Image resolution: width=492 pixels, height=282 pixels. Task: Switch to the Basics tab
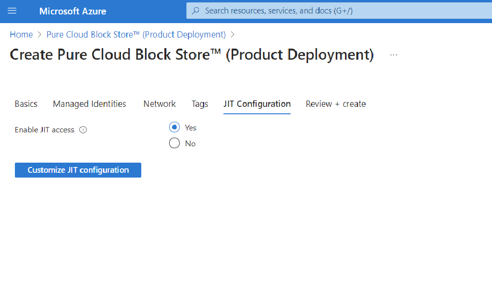[x=26, y=103]
